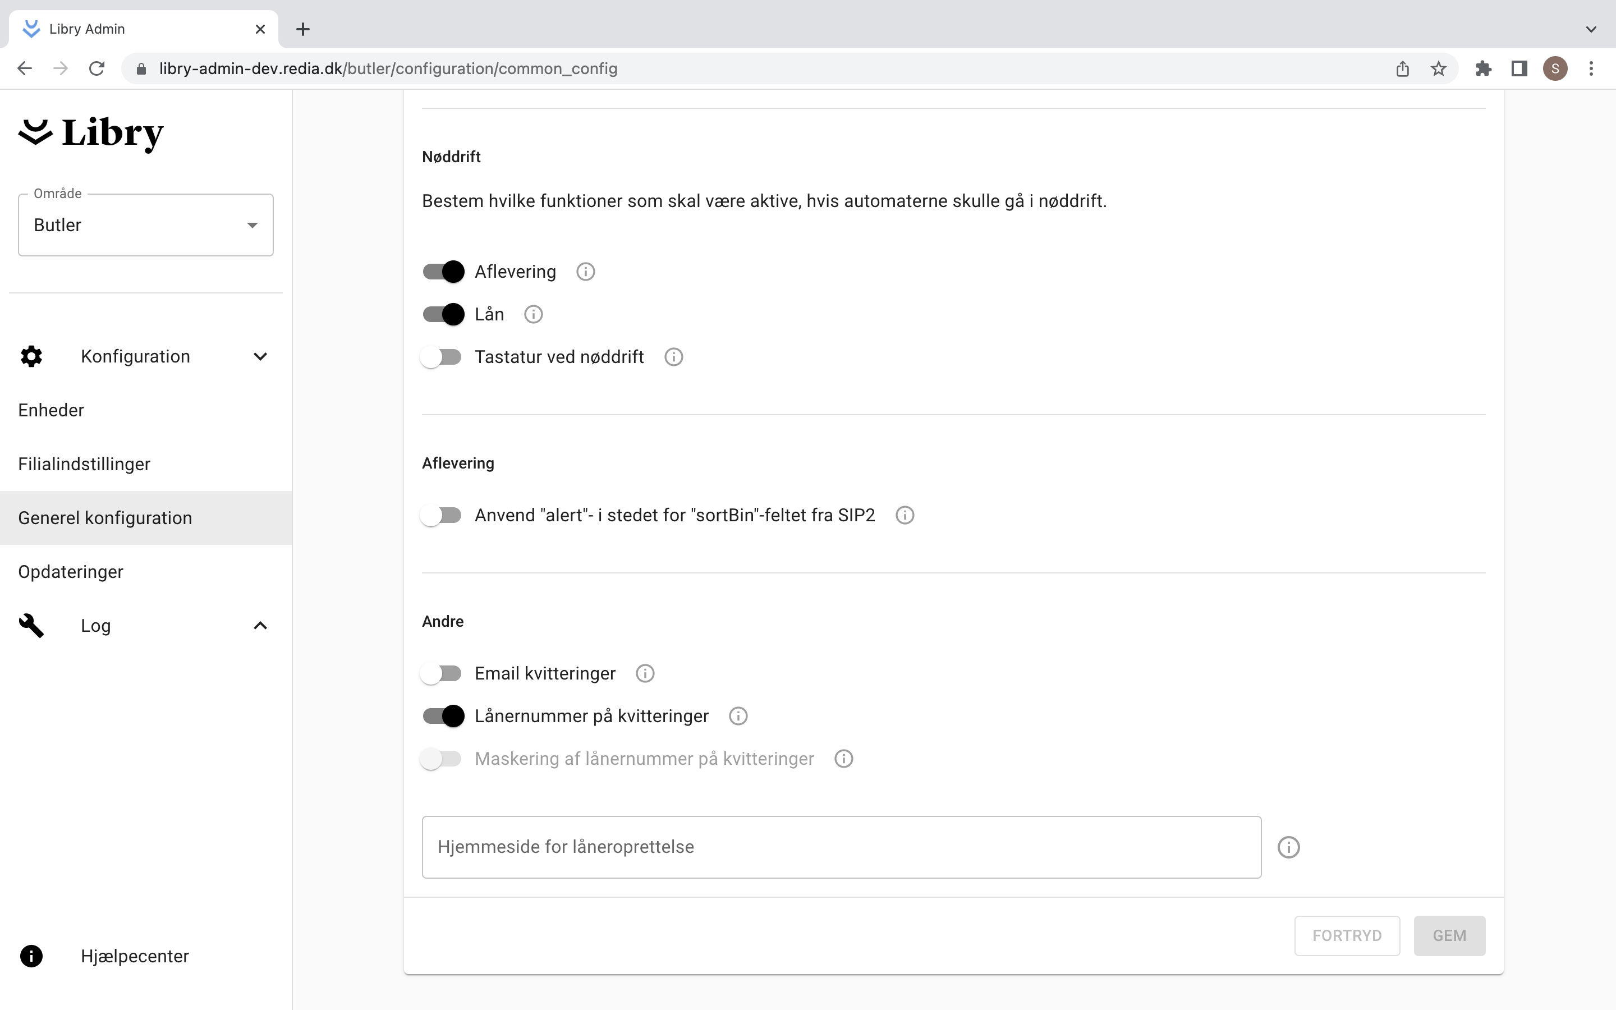Collapse the Konfiguration section
This screenshot has height=1010, width=1616.
point(260,356)
